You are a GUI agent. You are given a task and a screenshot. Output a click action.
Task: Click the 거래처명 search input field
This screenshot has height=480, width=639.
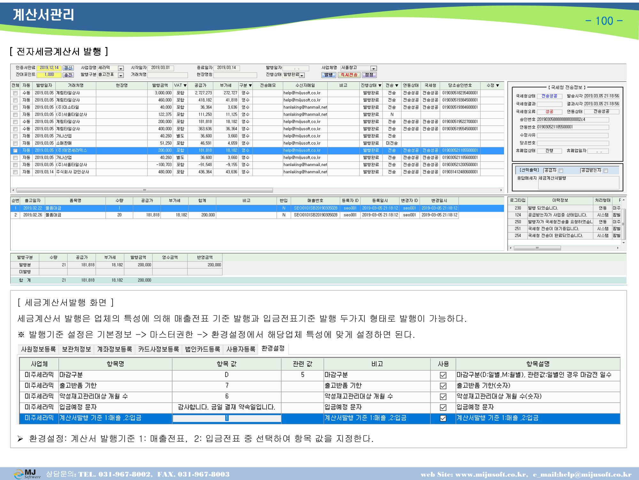pos(168,75)
